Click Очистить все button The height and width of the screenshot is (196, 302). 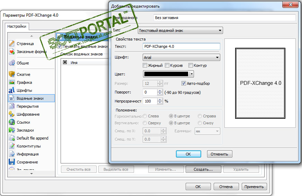(x=79, y=169)
